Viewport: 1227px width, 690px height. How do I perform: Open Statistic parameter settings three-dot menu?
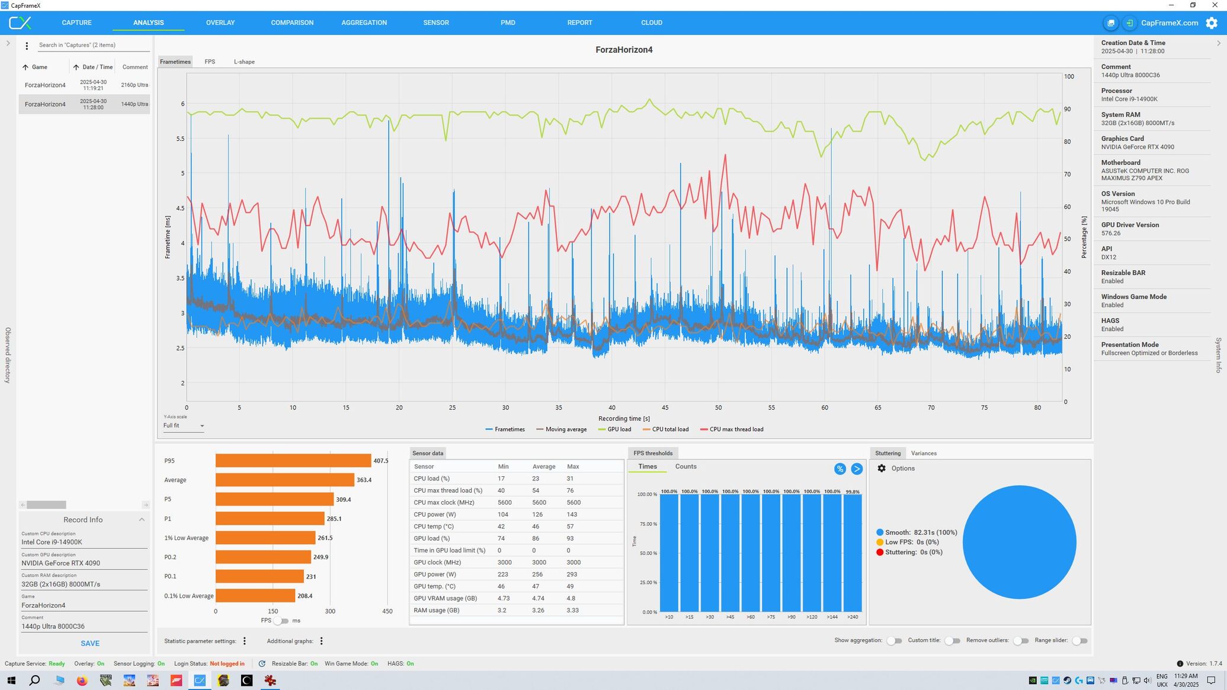245,641
